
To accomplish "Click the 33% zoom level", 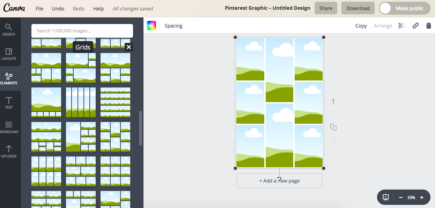I will coord(411,198).
